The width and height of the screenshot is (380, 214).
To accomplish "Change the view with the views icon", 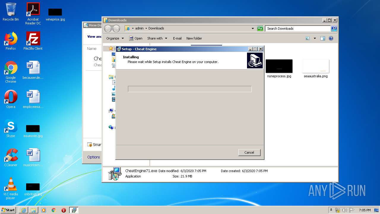I will click(308, 38).
